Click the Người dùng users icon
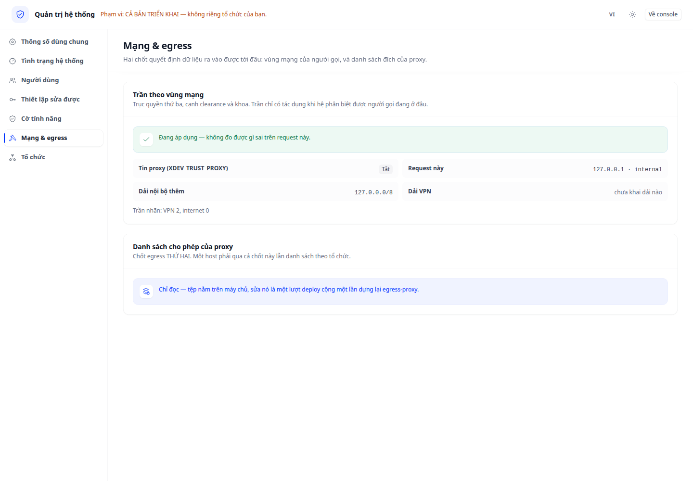 click(13, 80)
